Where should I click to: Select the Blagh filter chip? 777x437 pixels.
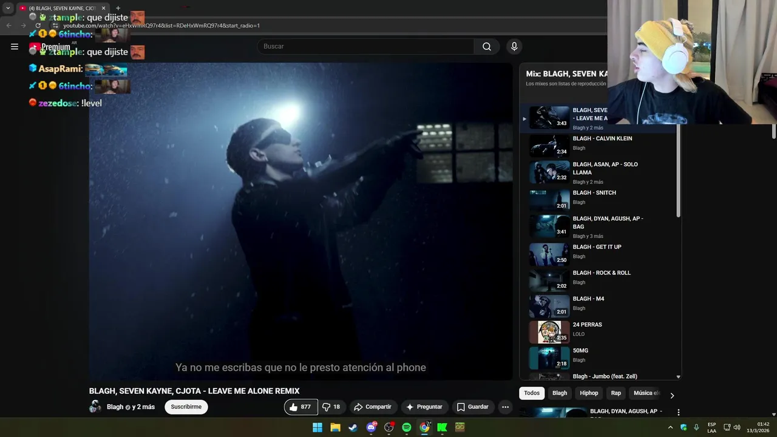point(560,393)
